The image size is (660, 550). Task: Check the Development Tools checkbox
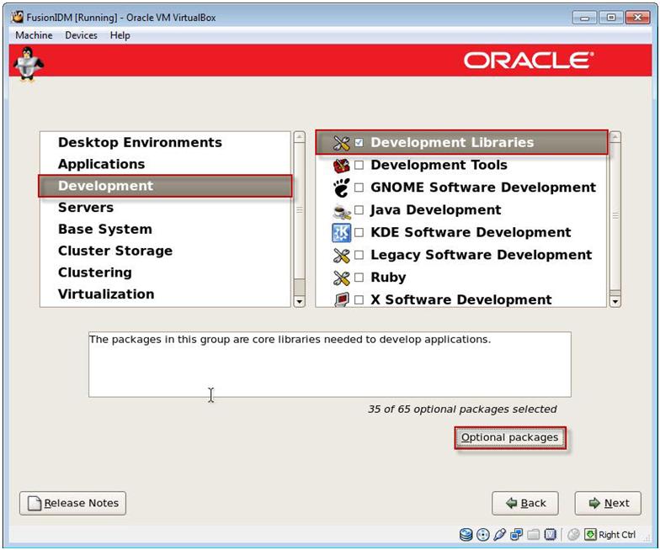click(x=359, y=165)
